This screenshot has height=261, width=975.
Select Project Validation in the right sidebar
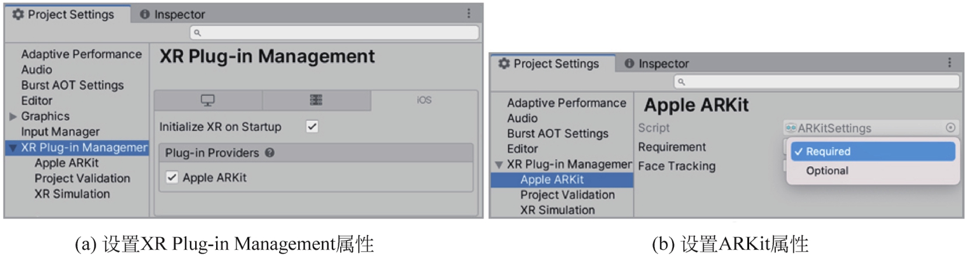coord(567,195)
